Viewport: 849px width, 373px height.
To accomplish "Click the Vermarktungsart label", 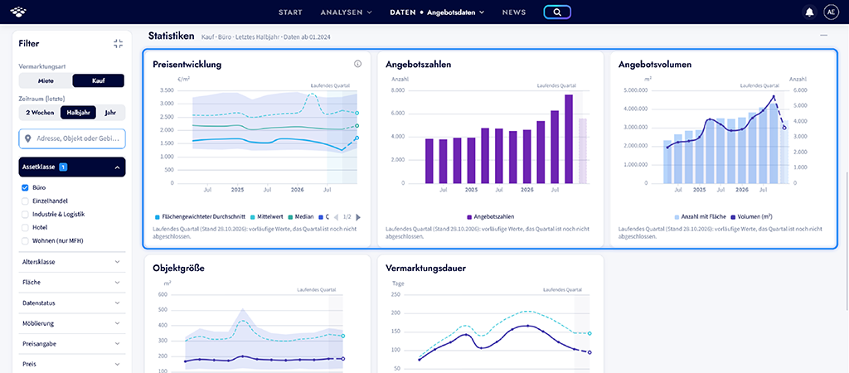I will (x=42, y=65).
